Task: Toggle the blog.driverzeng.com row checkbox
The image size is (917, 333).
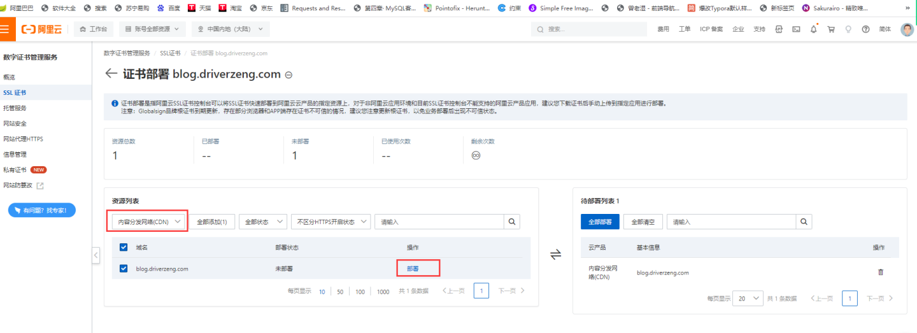Action: [x=124, y=269]
